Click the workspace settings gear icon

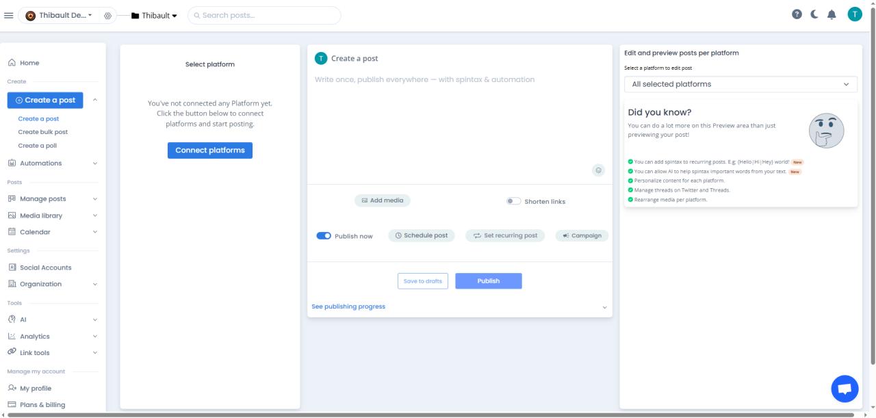tap(108, 15)
